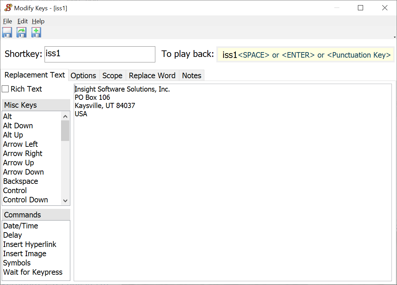The height and width of the screenshot is (285, 397).
Task: Switch to the Options tab
Action: (83, 75)
